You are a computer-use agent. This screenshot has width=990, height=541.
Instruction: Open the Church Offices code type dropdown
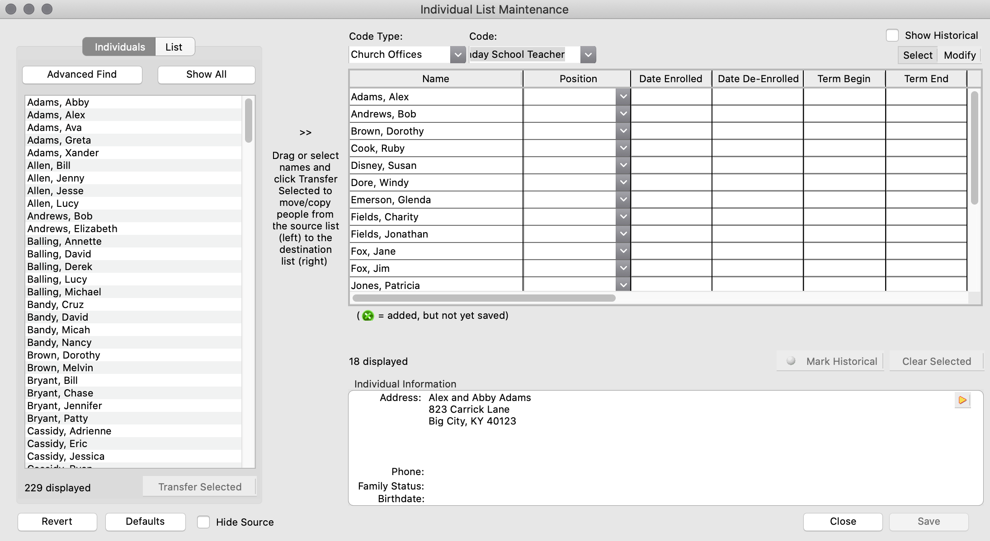(x=458, y=54)
